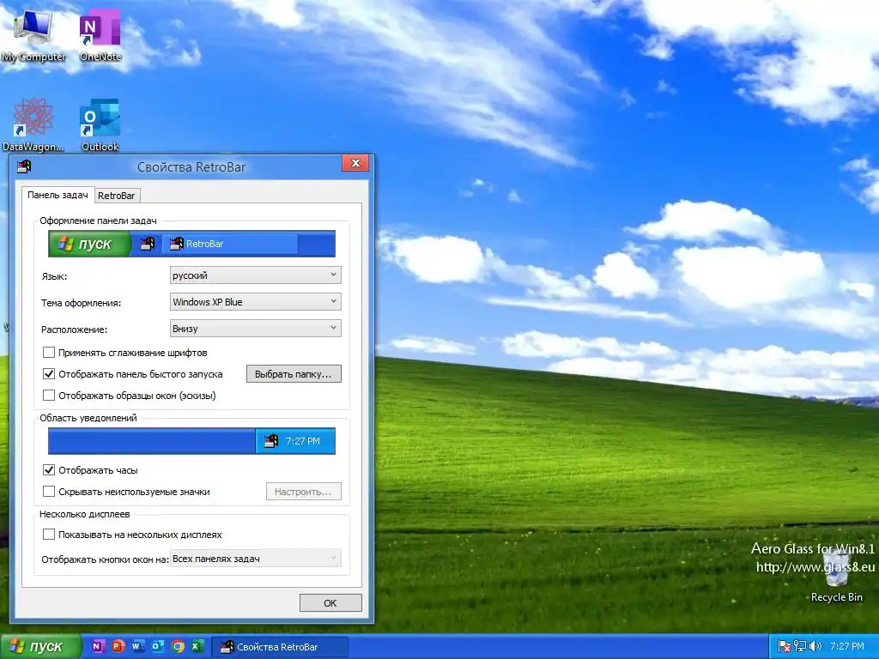Viewport: 879px width, 659px height.
Task: Click the network tray icon
Action: 800,647
